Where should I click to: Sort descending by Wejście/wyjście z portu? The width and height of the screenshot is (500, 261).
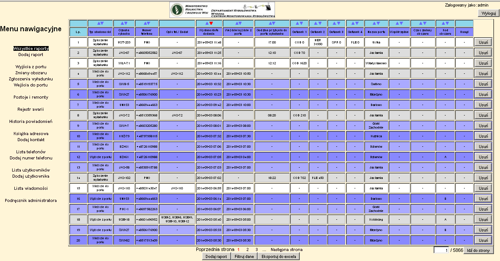click(240, 23)
